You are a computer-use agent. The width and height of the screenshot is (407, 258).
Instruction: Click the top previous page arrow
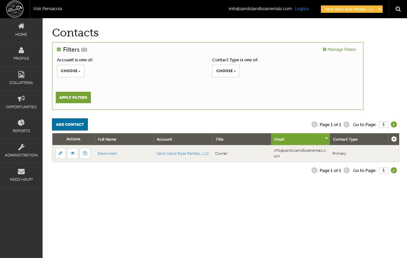point(314,124)
